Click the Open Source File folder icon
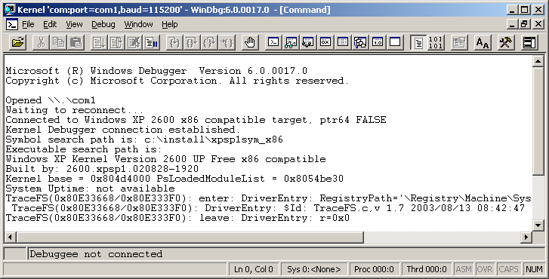The height and width of the screenshot is (279, 549). pyautogui.click(x=18, y=42)
